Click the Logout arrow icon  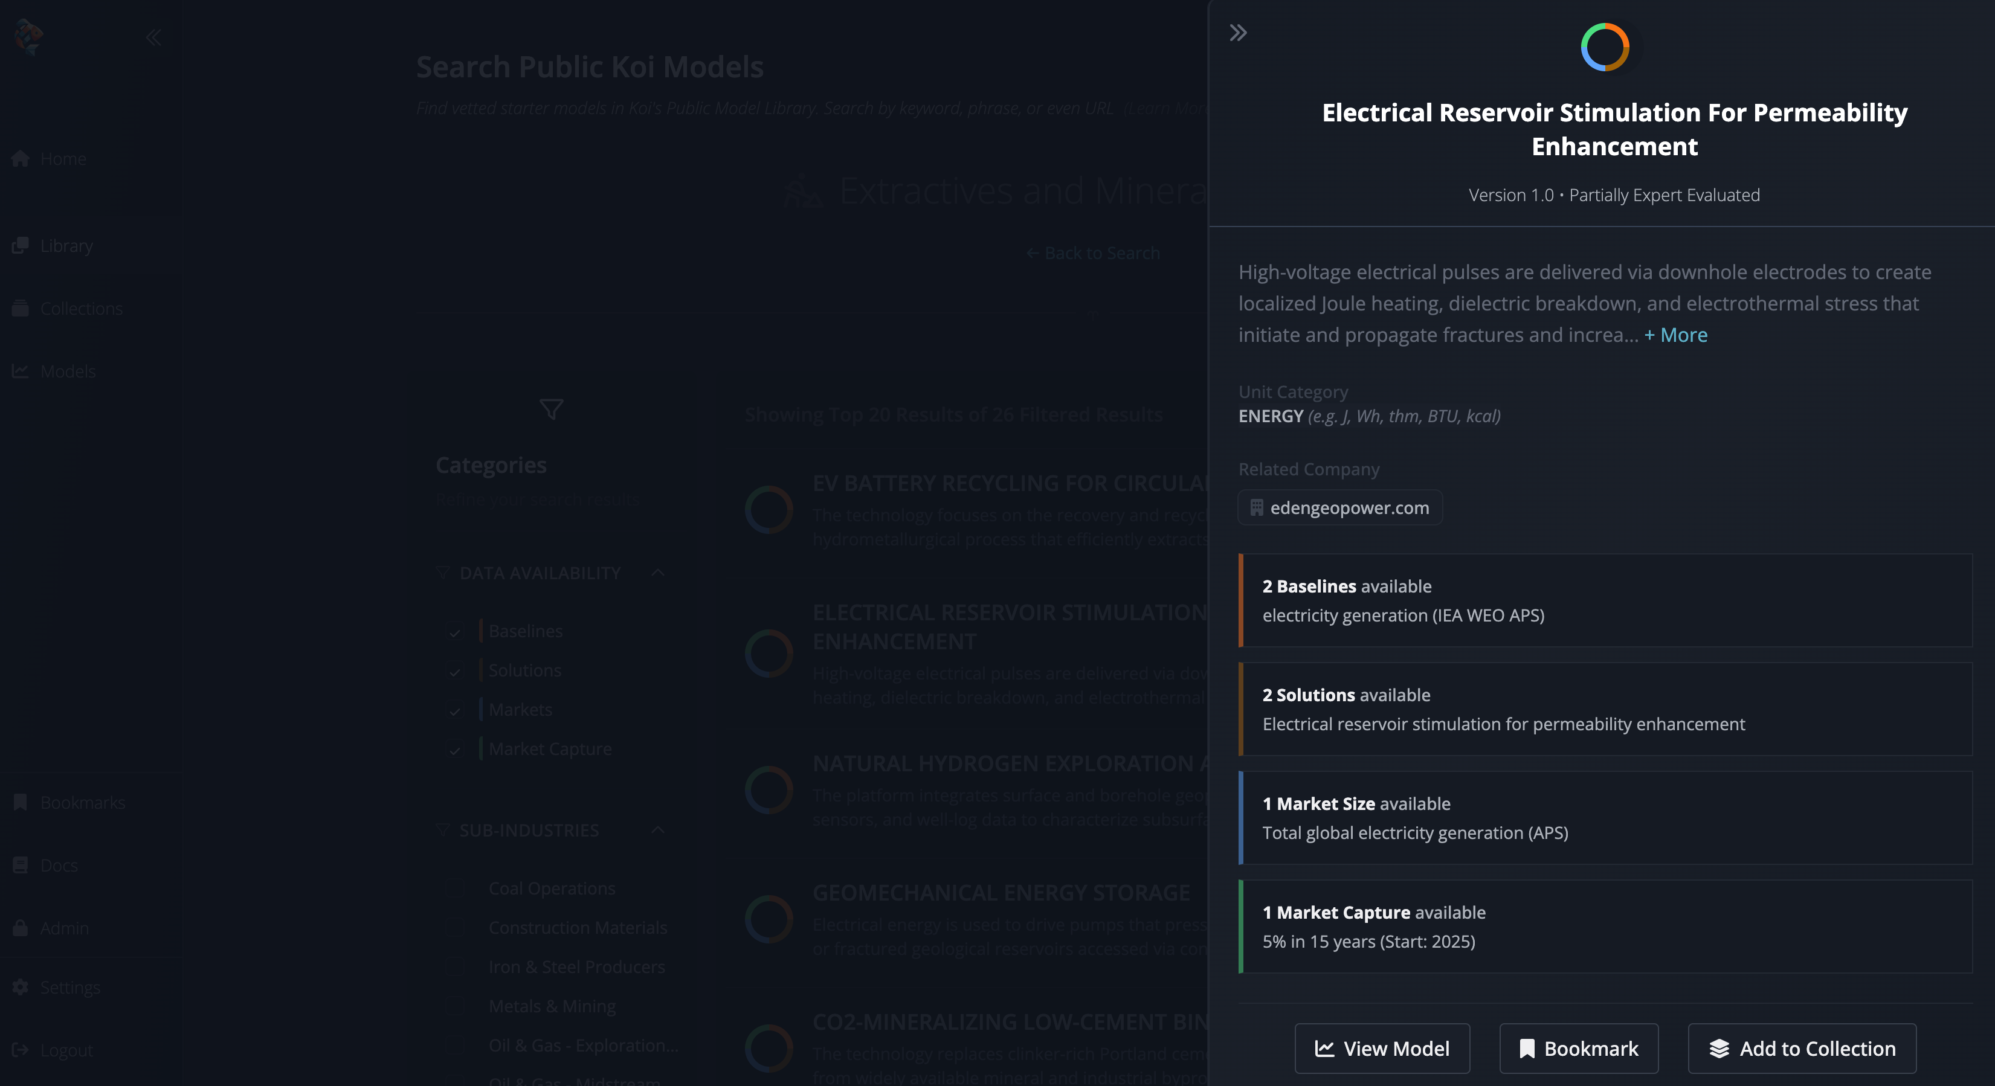tap(20, 1050)
